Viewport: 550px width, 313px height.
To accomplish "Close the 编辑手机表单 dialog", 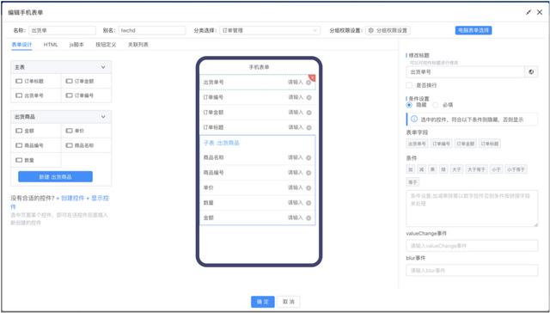I will [540, 12].
